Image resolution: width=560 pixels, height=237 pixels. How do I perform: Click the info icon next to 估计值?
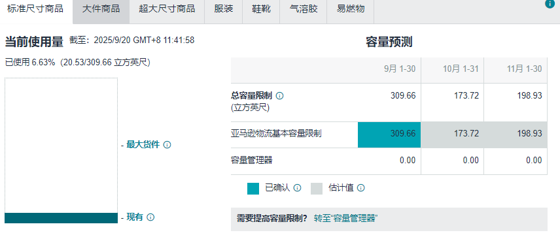[x=360, y=188]
